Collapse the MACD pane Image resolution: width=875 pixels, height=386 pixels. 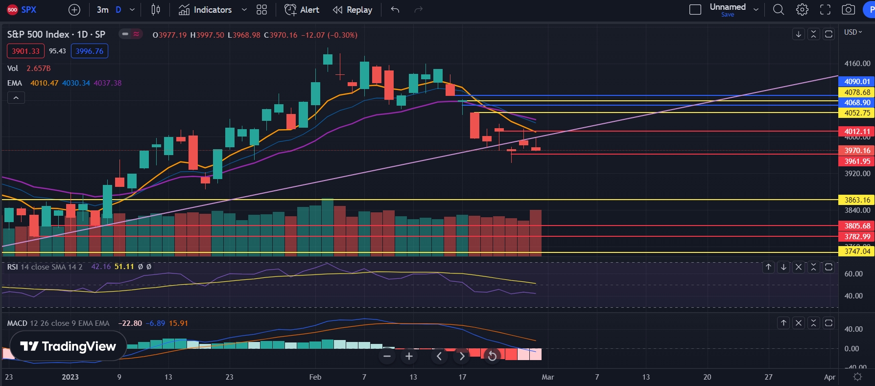814,323
